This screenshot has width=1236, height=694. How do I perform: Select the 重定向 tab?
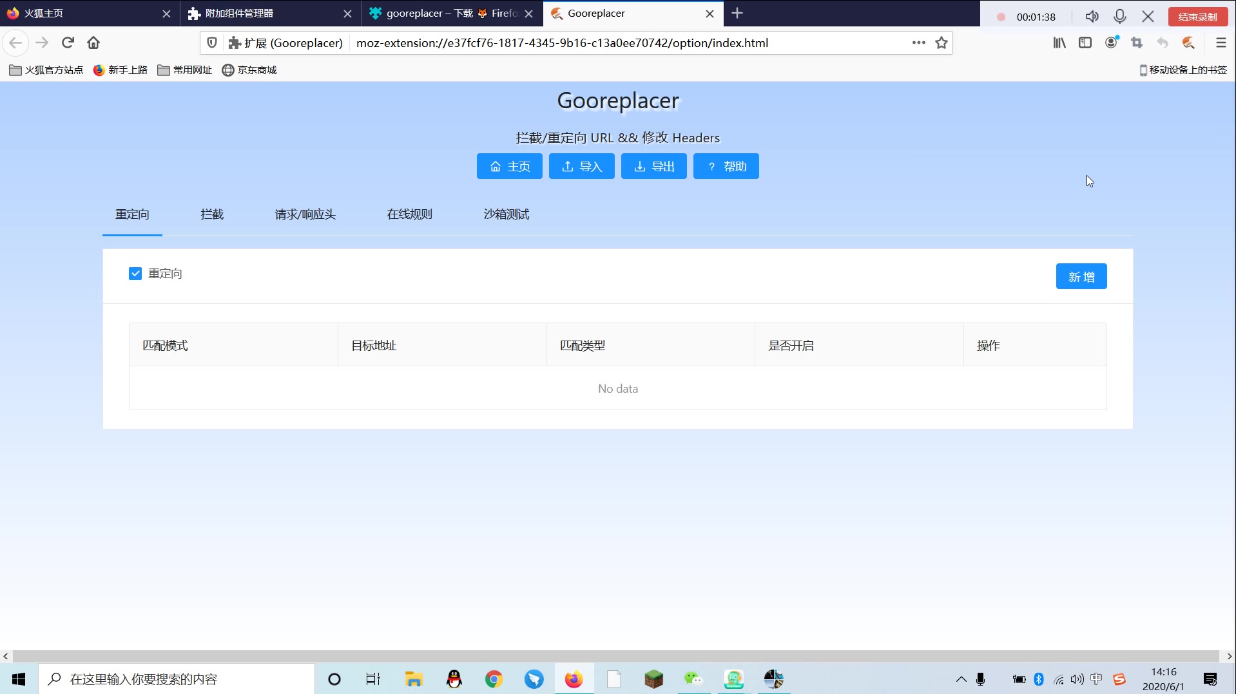pyautogui.click(x=132, y=214)
